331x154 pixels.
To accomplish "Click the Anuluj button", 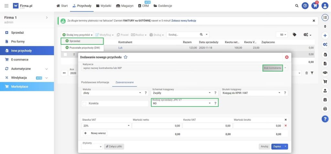I will point(264,146).
